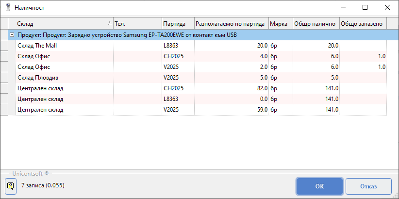Click the Наличност window title icon
The height and width of the screenshot is (199, 399).
pyautogui.click(x=8, y=8)
